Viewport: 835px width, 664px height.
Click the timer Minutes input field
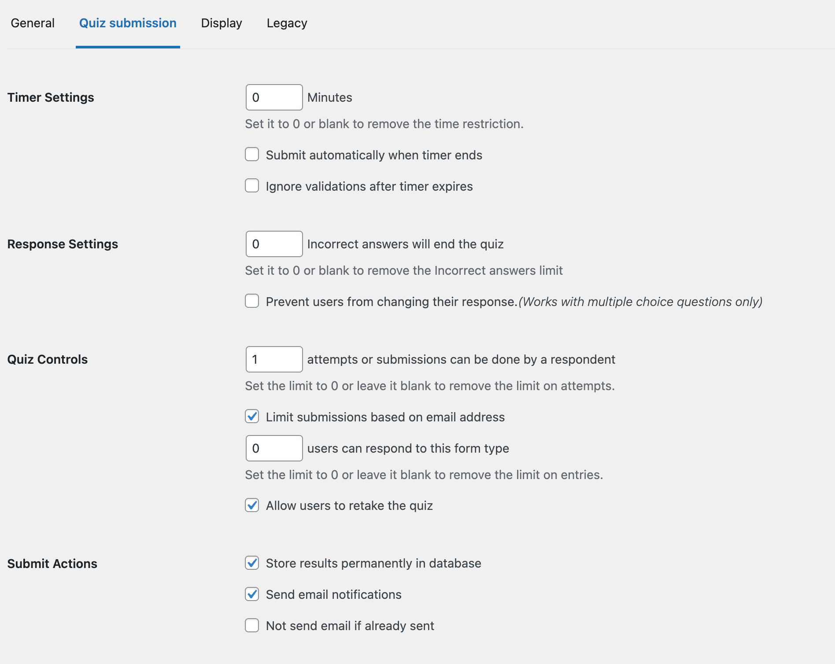[274, 97]
